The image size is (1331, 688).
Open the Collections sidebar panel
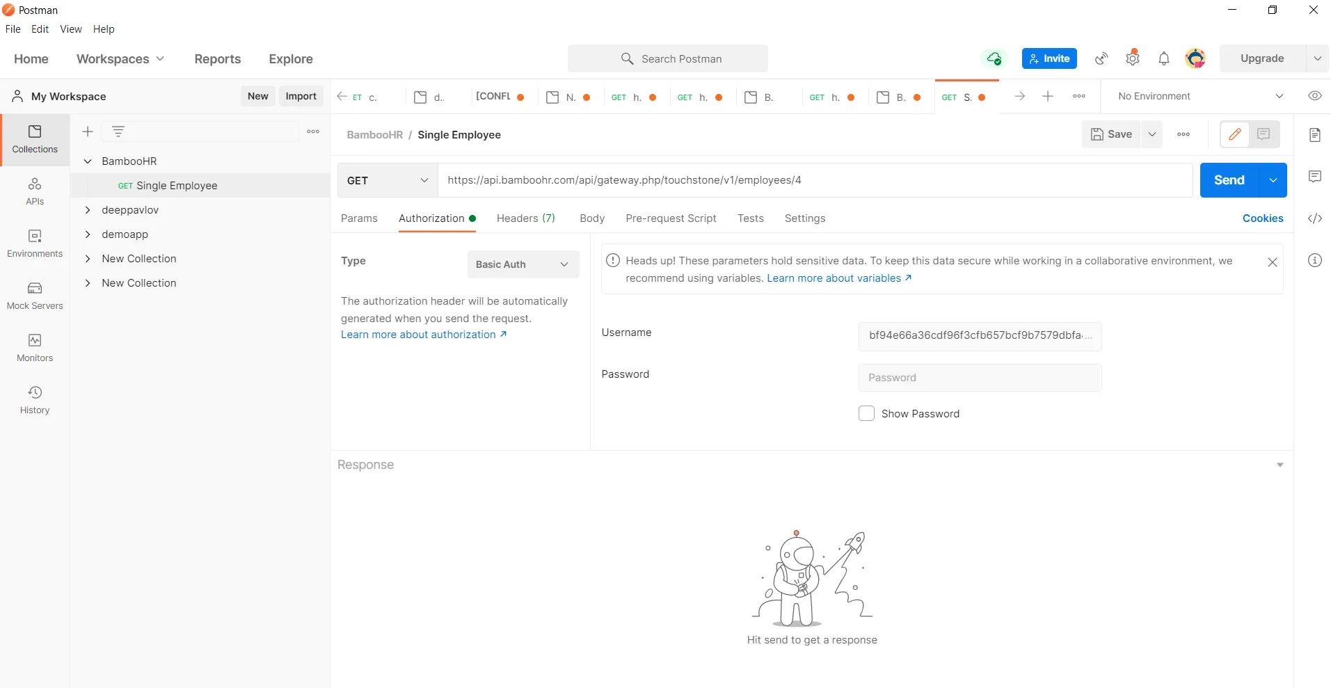(x=35, y=140)
